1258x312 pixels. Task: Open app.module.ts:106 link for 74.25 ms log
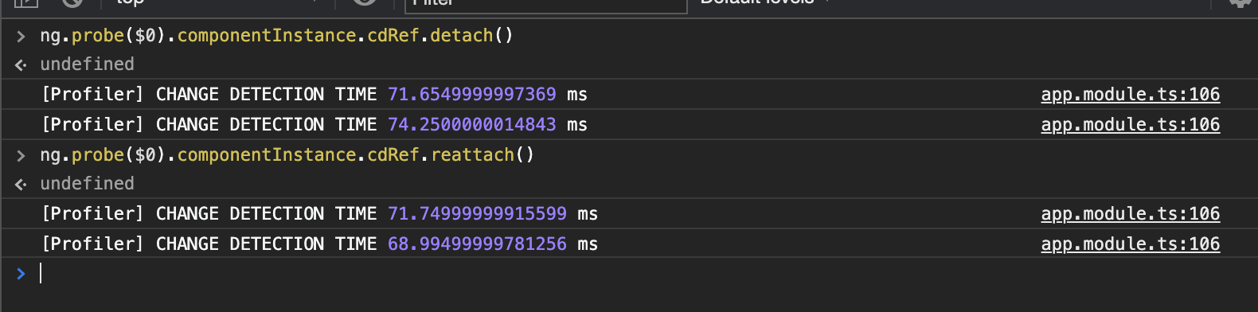click(1130, 125)
